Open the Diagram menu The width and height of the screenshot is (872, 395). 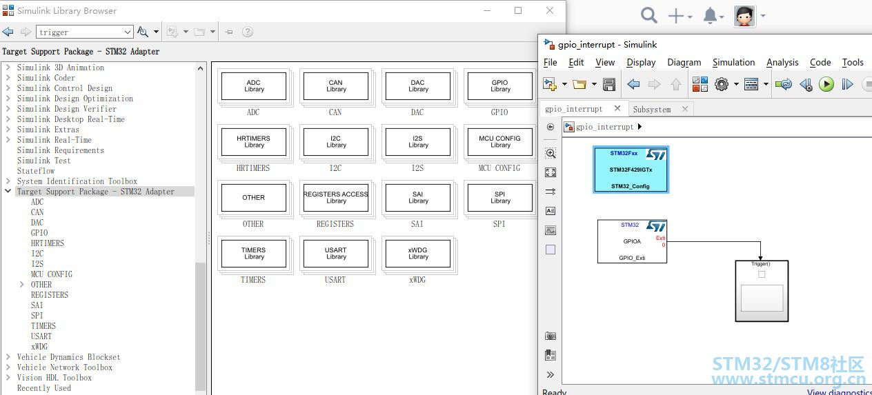[x=684, y=62]
